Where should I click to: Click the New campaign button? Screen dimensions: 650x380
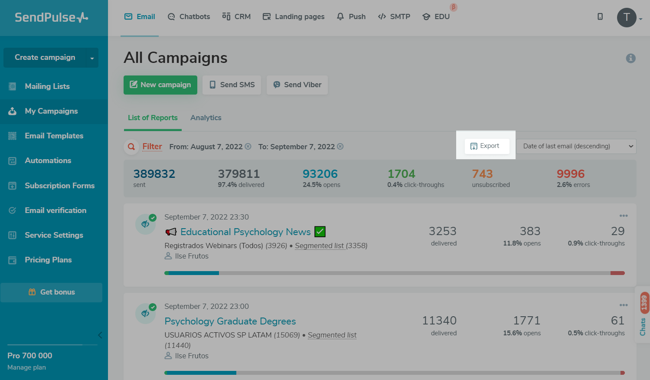[x=160, y=85]
